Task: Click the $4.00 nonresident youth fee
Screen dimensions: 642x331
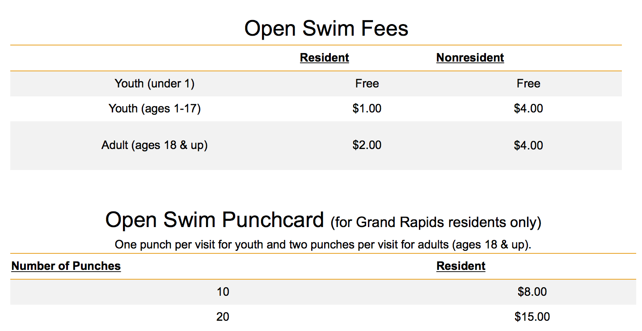Action: click(x=528, y=108)
